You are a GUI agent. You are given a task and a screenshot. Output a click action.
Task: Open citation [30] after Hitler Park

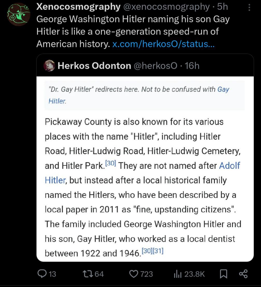point(111,163)
